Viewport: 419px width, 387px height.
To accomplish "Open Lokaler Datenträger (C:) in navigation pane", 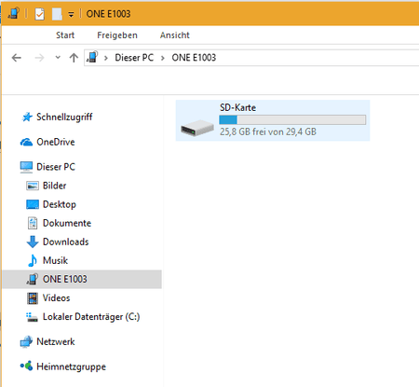I will coord(91,317).
